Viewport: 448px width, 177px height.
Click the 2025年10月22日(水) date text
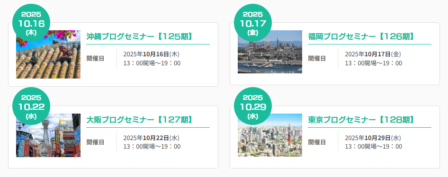tap(152, 138)
